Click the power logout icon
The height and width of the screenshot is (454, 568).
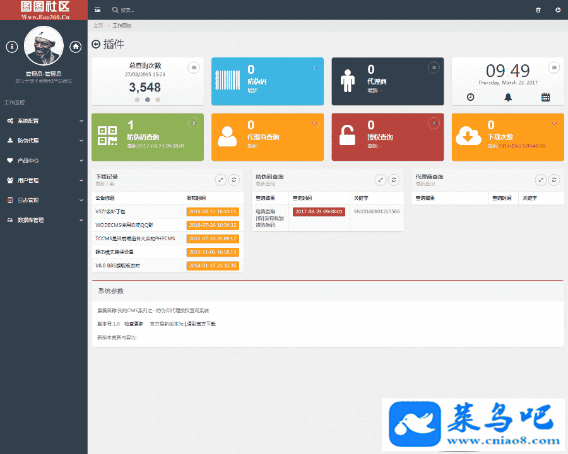[557, 10]
